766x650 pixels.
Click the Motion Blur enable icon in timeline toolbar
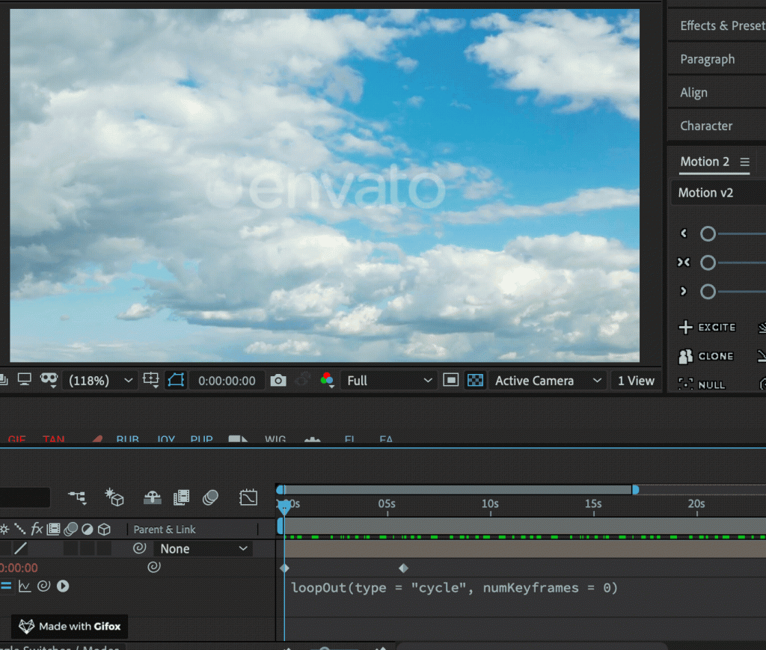(x=211, y=497)
